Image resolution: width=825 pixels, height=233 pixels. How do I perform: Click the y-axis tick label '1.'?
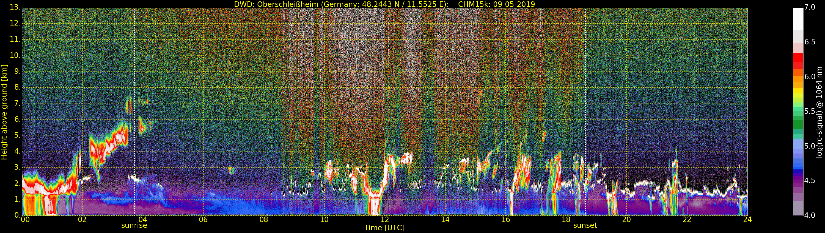[x=17, y=199]
